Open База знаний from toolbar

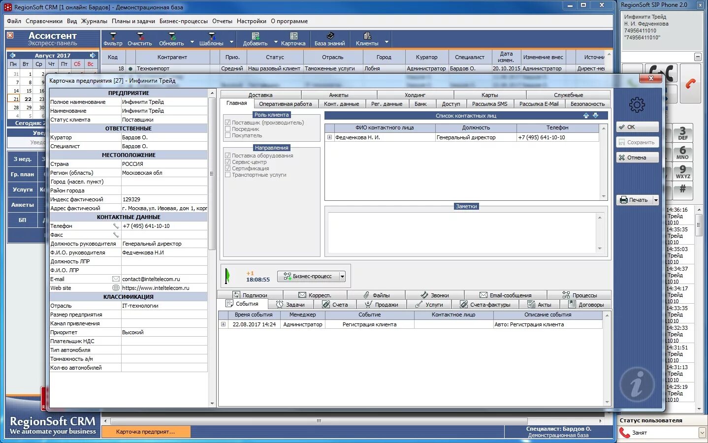(x=330, y=39)
